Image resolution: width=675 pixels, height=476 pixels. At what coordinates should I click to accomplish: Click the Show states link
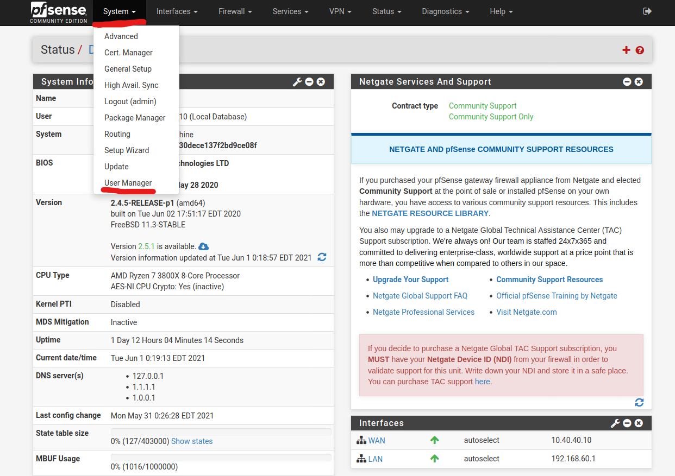[192, 441]
